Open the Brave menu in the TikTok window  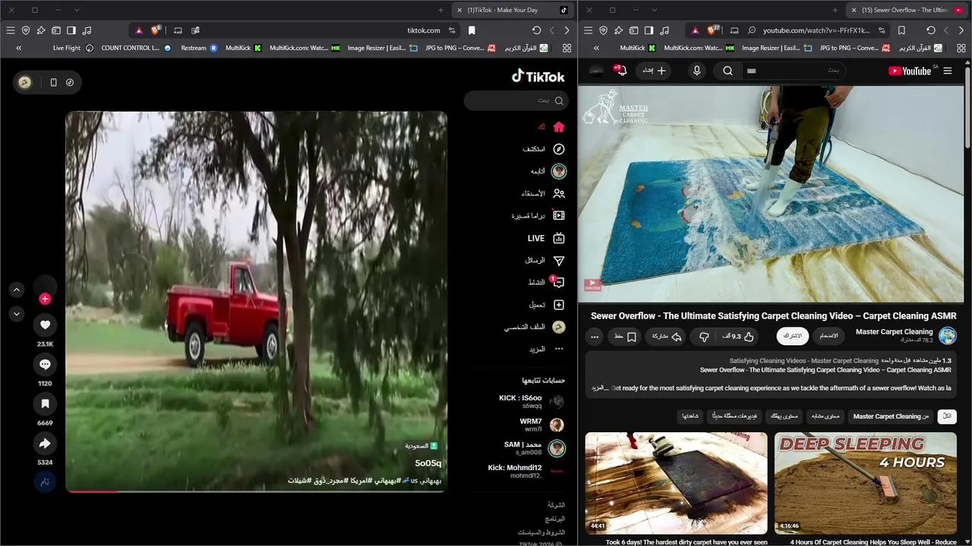click(10, 30)
